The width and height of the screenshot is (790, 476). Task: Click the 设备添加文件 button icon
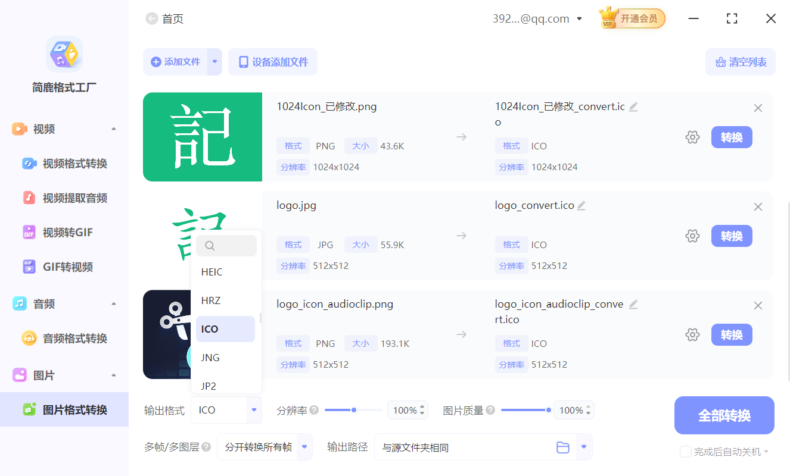[242, 61]
